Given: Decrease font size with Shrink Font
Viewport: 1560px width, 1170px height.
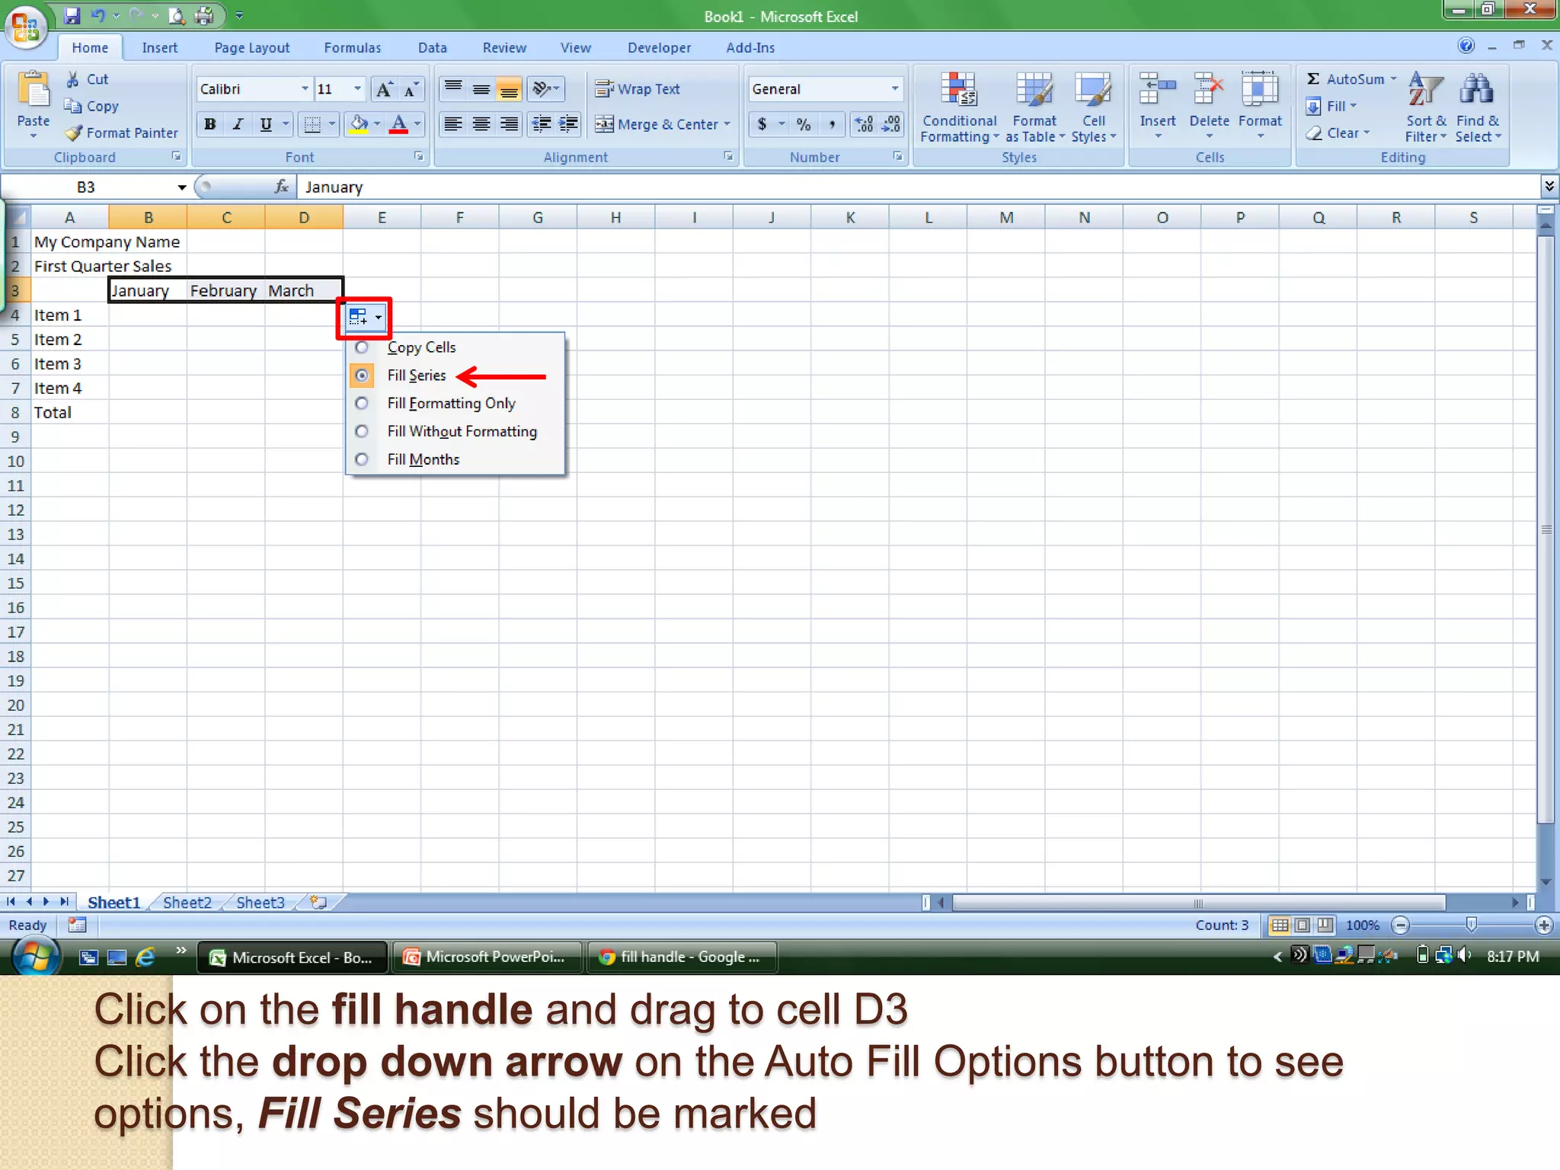Looking at the screenshot, I should 411,89.
